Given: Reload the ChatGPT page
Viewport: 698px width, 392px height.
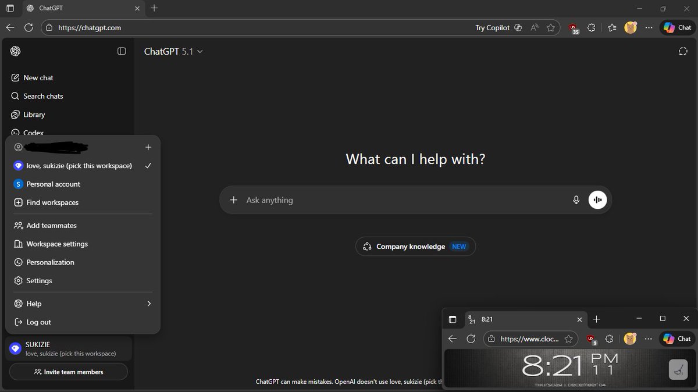Looking at the screenshot, I should click(29, 27).
